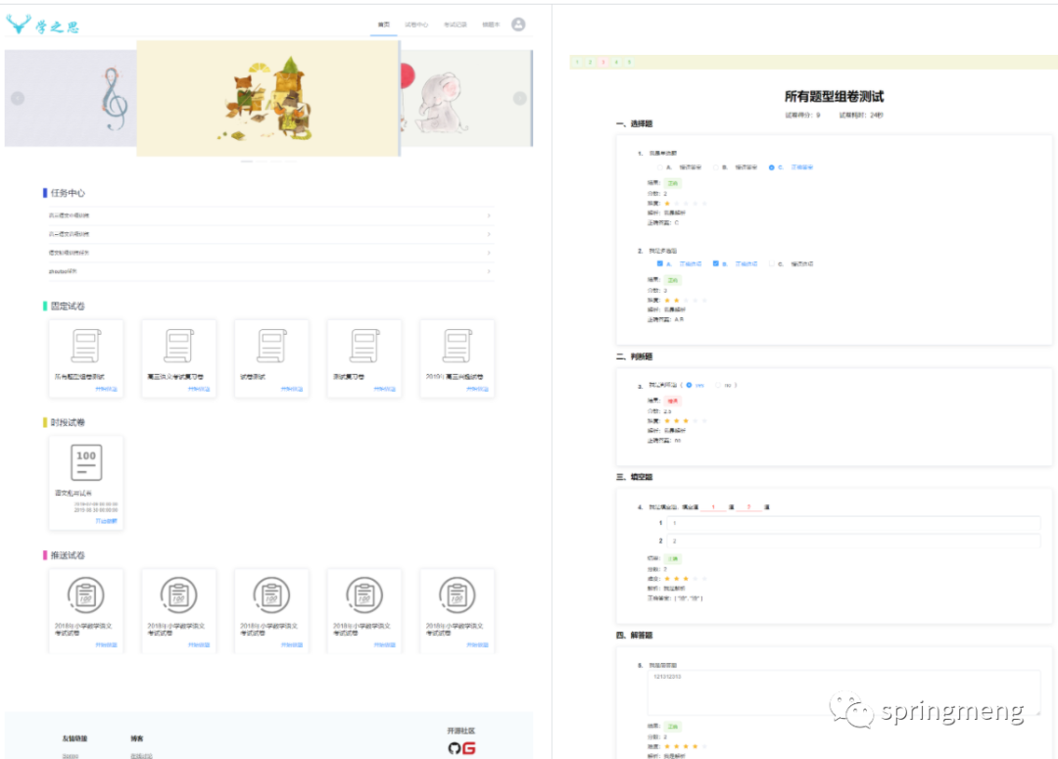Click scroll icon of 2019年 高三 paper card
Image resolution: width=1058 pixels, height=759 pixels.
click(457, 346)
